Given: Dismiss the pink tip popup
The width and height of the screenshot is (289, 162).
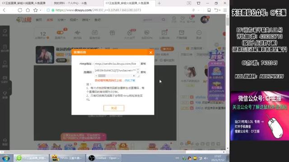Looking at the screenshot, I should (103, 135).
